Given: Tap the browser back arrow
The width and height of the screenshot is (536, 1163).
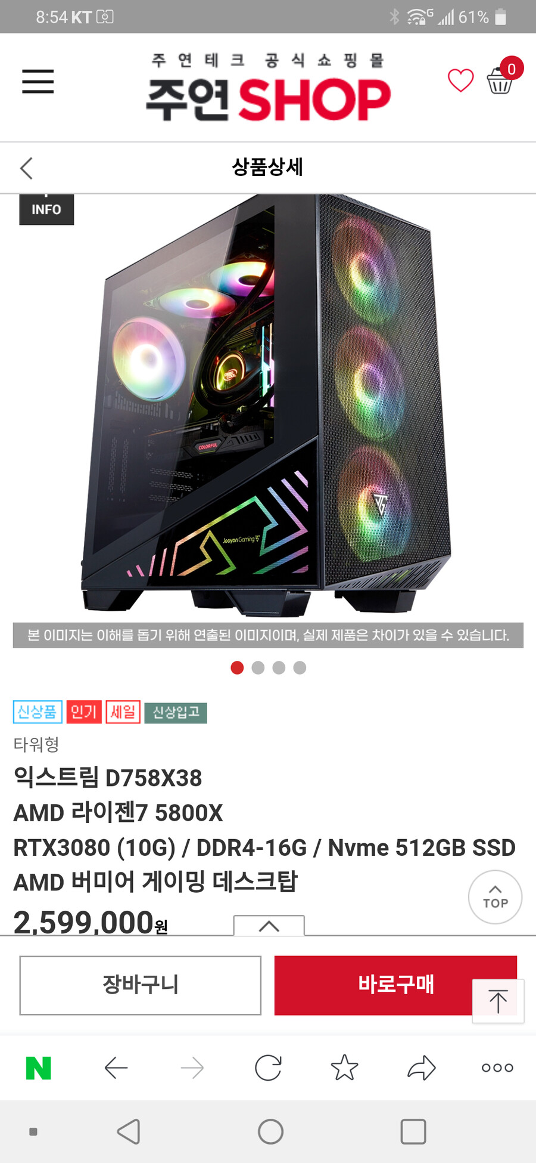Looking at the screenshot, I should tap(116, 1068).
